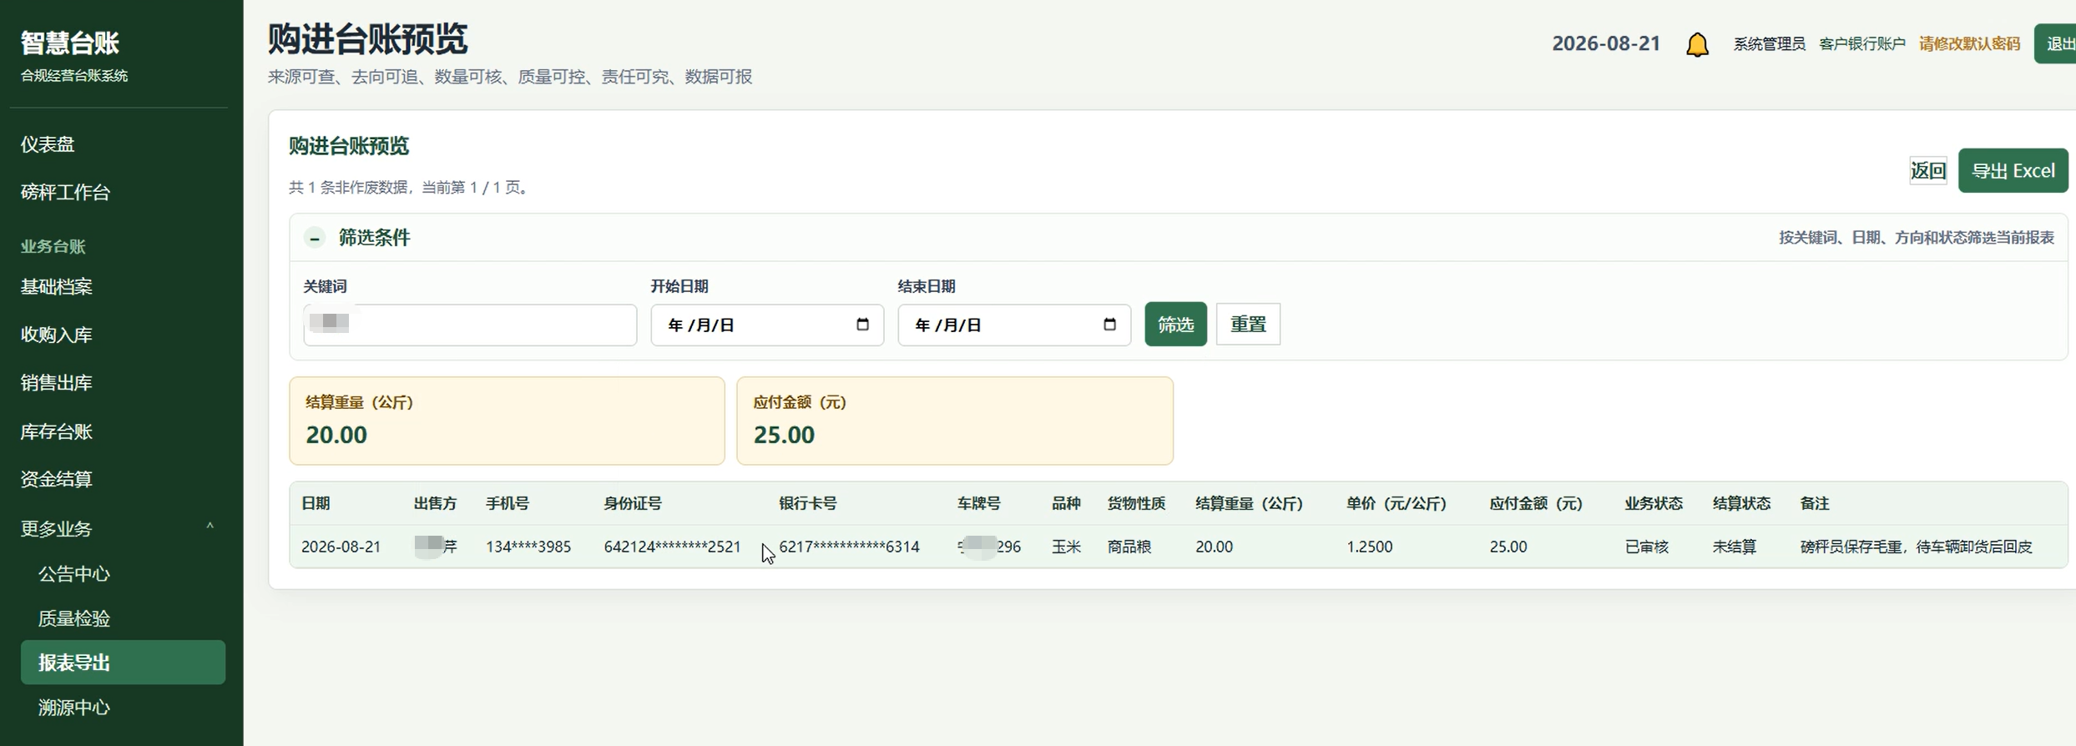Click bank card 6217***********6314
The height and width of the screenshot is (746, 2076).
click(x=849, y=547)
